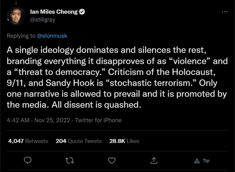
Task: Open the Twitter for iPhone source link
Action: (98, 120)
